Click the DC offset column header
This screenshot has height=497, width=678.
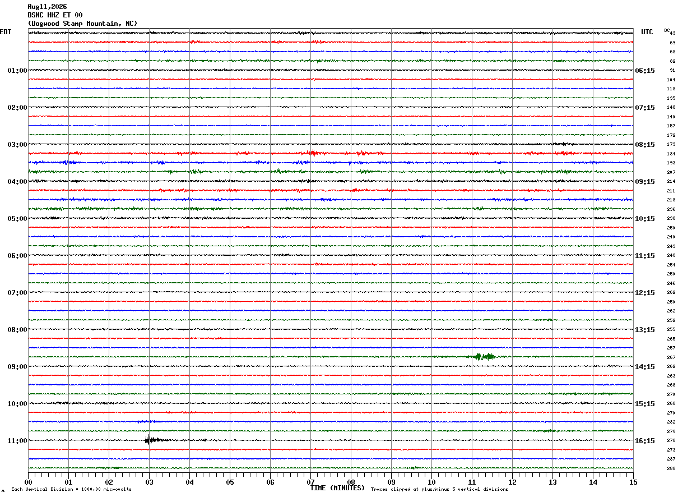(667, 30)
